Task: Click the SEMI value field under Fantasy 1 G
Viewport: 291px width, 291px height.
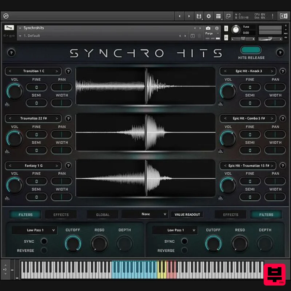Action: point(37,197)
